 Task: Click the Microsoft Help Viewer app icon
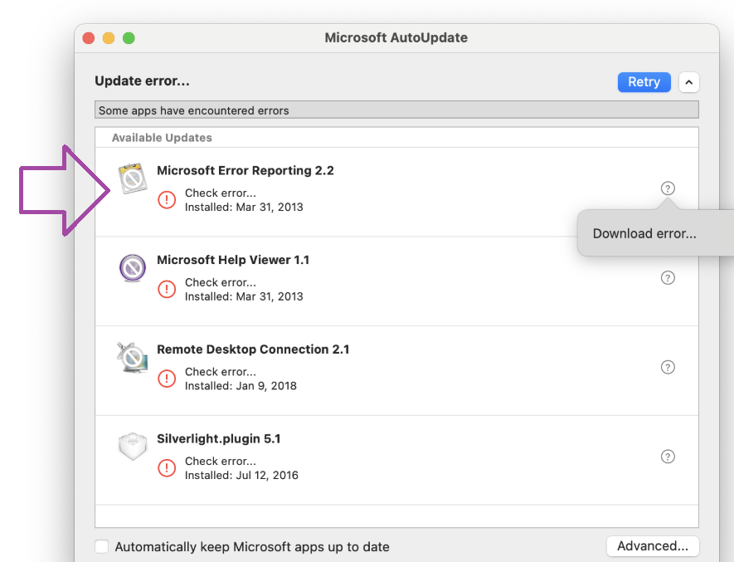(x=133, y=268)
